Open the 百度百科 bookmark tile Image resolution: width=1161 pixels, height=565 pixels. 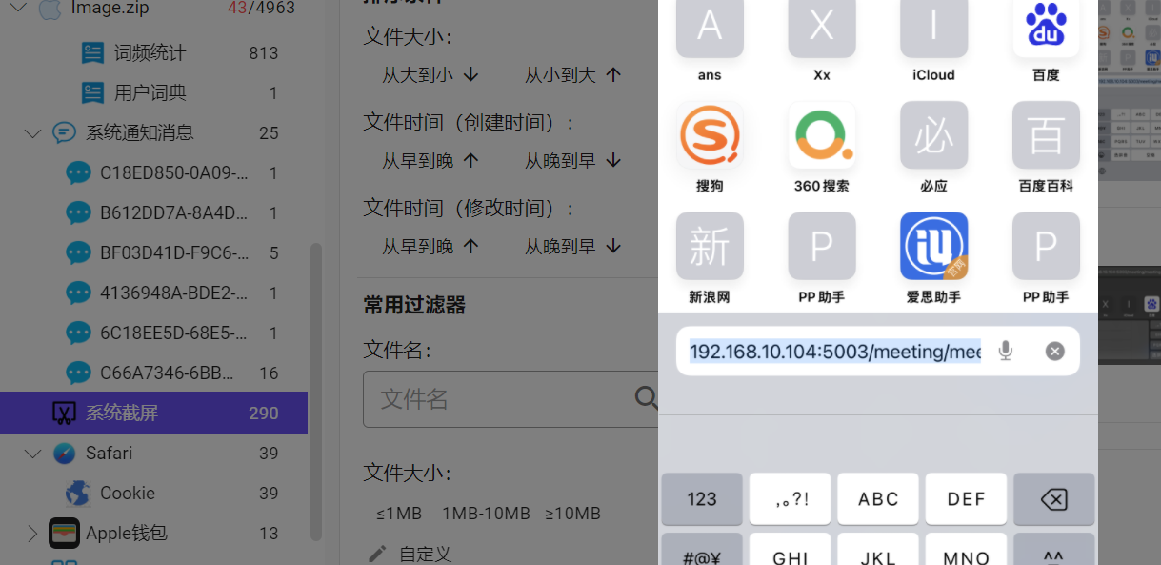coord(1046,135)
